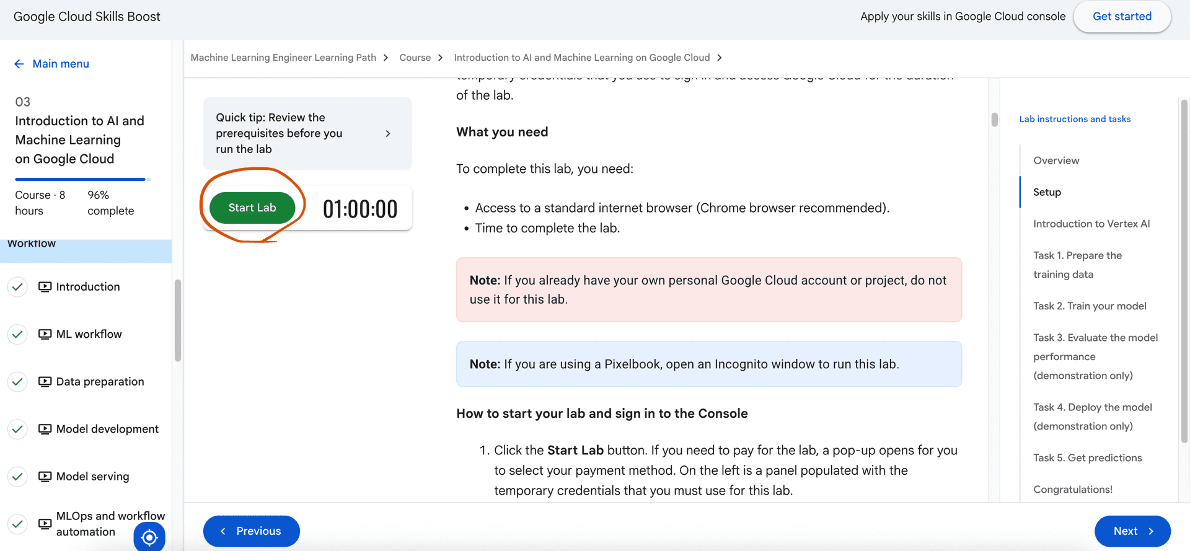Open the Data preparation lesson
Screen dimensions: 1190x551
click(x=100, y=382)
